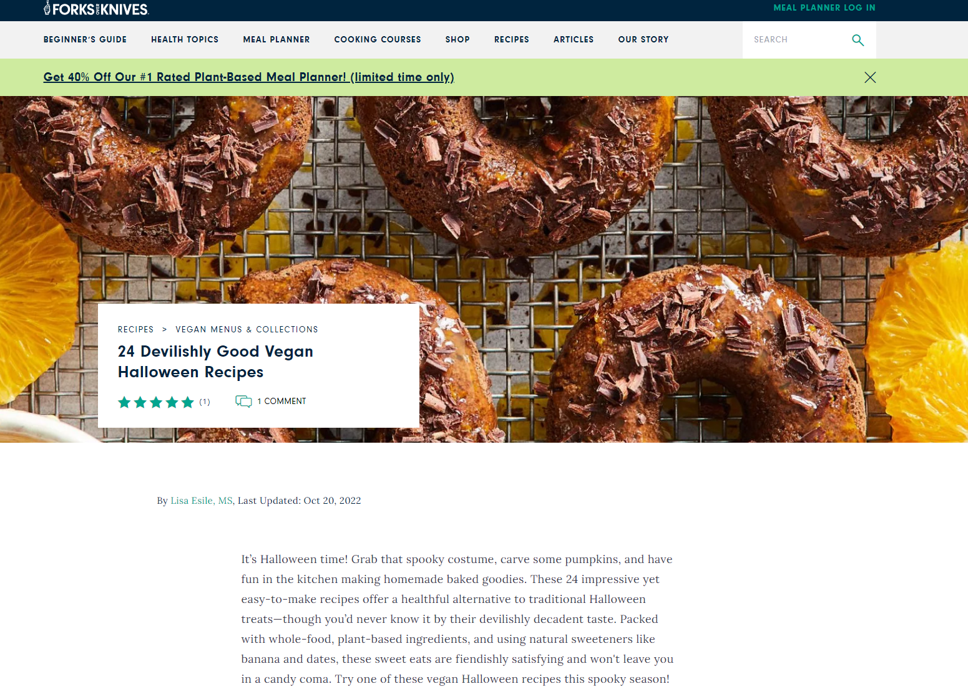Click the Recipes breadcrumb link
Screen dimensions: 968x689
click(x=135, y=329)
